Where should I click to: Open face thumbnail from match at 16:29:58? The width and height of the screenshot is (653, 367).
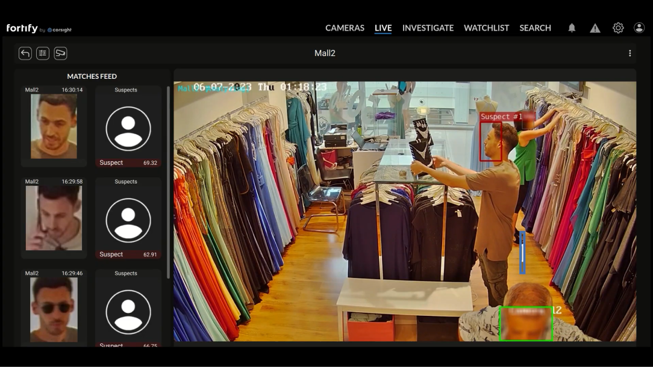54,218
